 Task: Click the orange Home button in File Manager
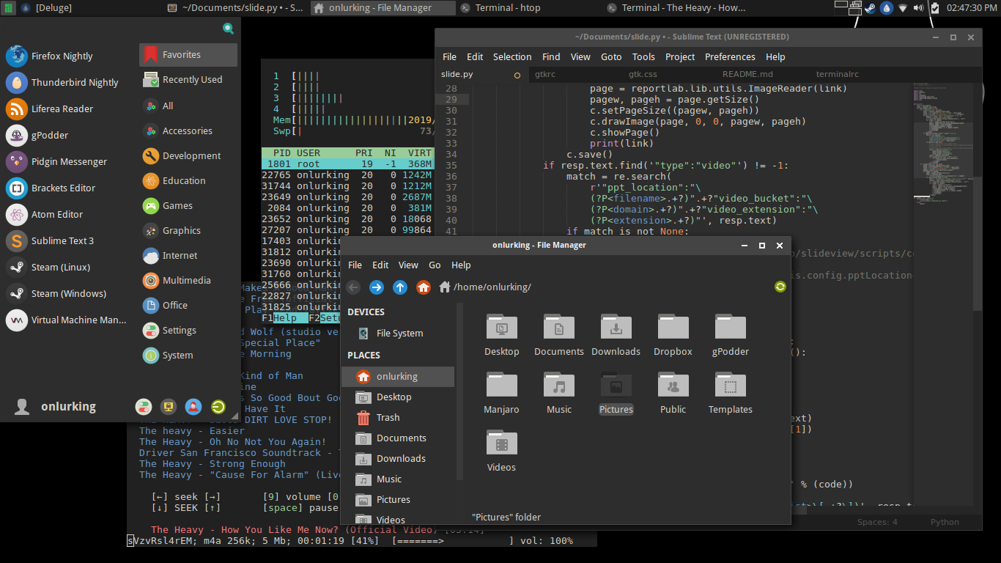point(424,287)
